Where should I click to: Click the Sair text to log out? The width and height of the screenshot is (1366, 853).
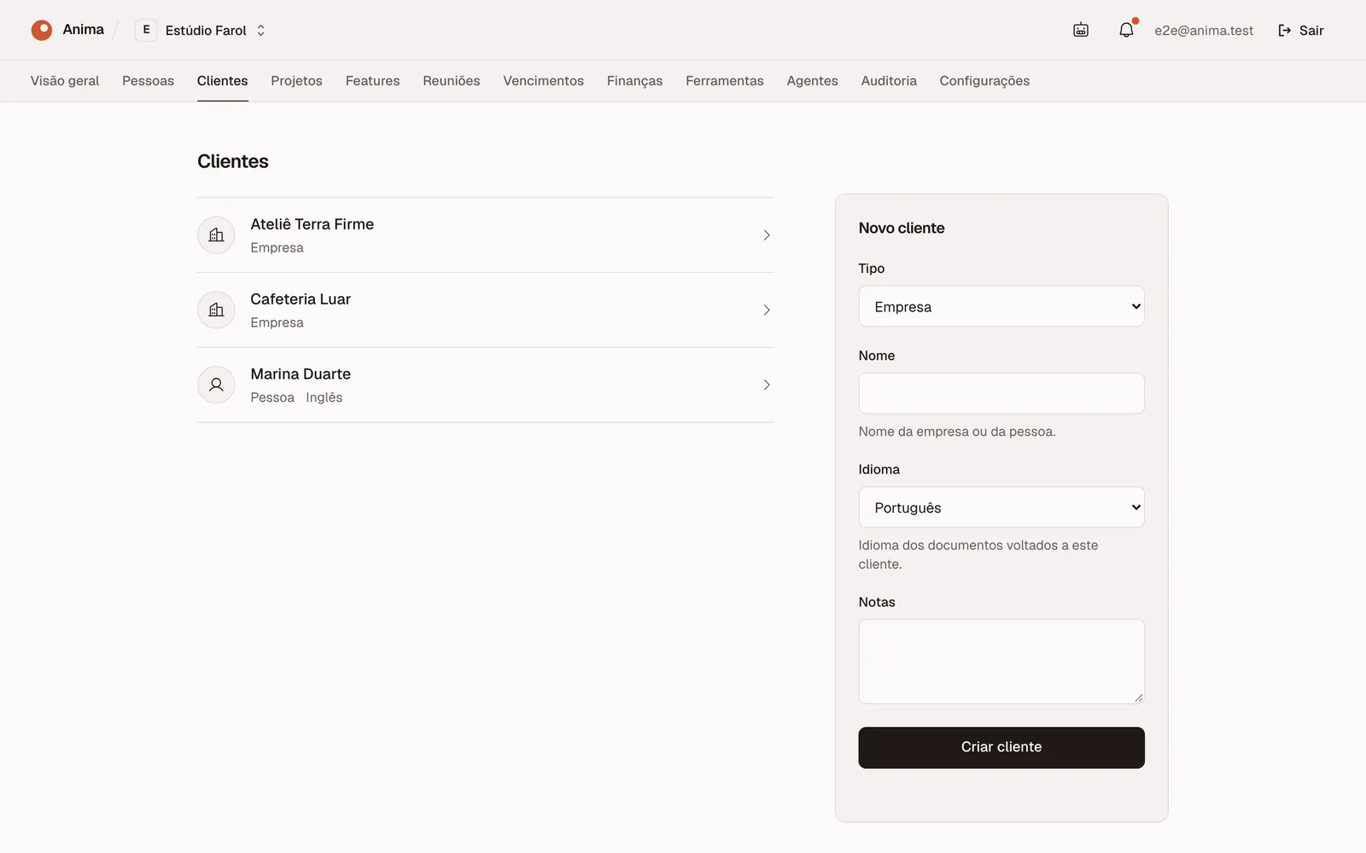pos(1311,31)
